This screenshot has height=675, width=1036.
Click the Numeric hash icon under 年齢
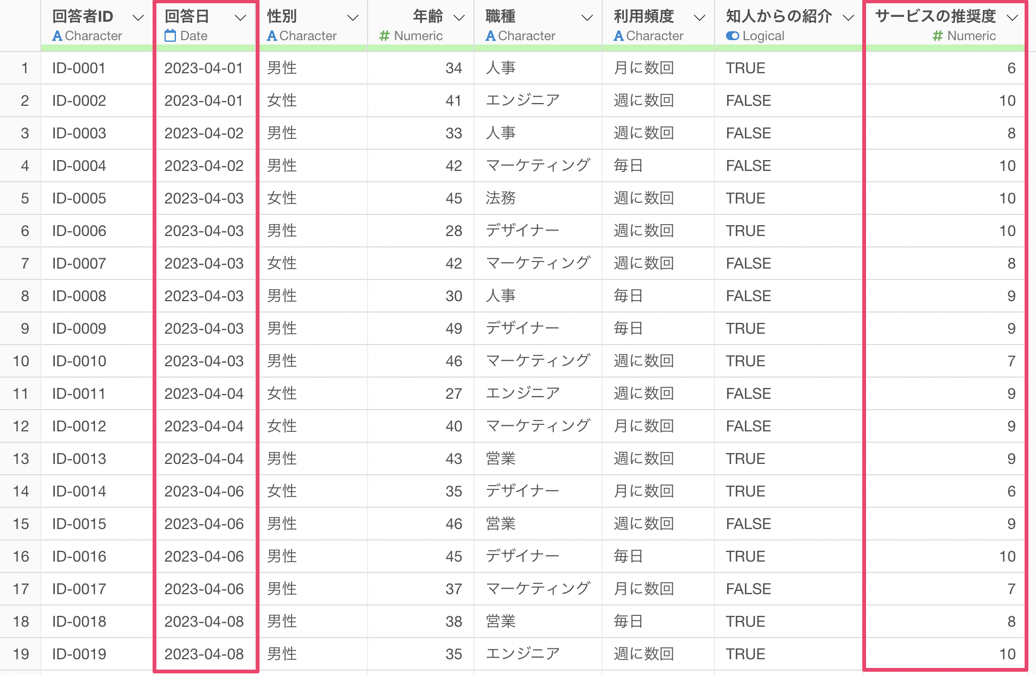point(384,36)
